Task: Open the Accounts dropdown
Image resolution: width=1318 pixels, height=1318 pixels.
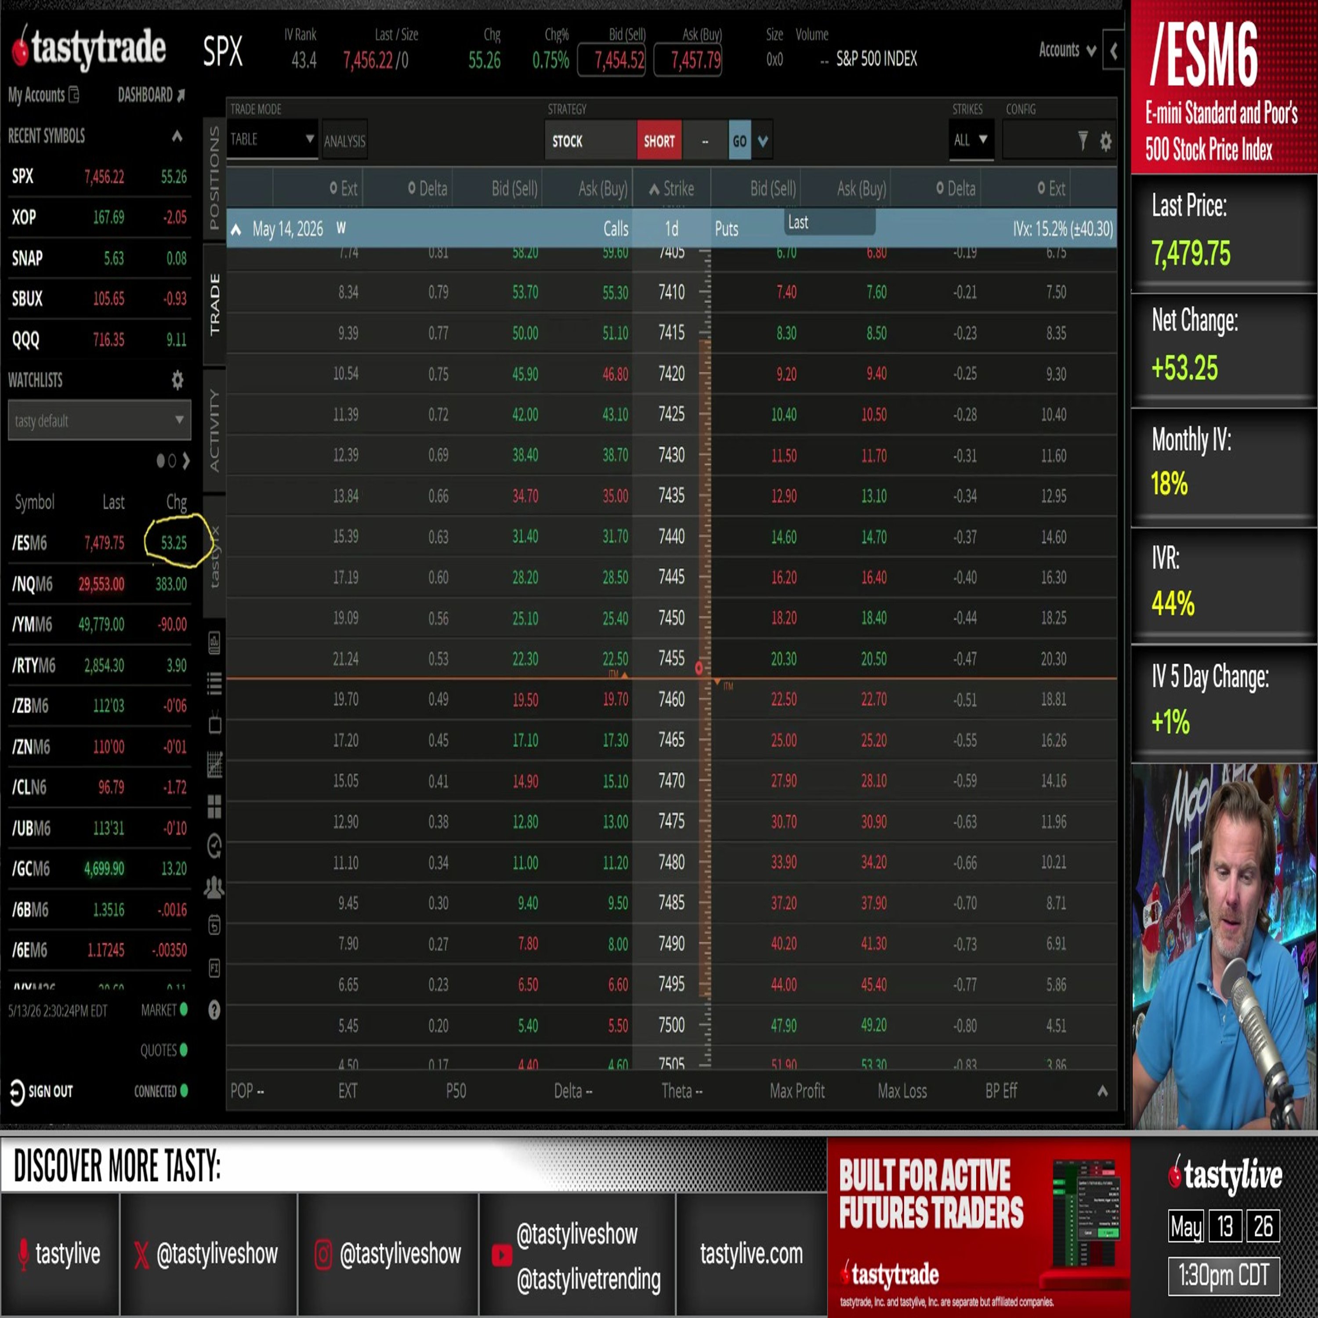Action: (x=1067, y=50)
